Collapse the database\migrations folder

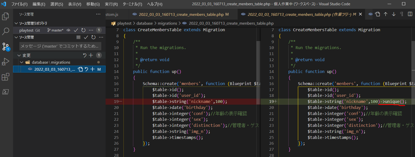pyautogui.click(x=22, y=62)
